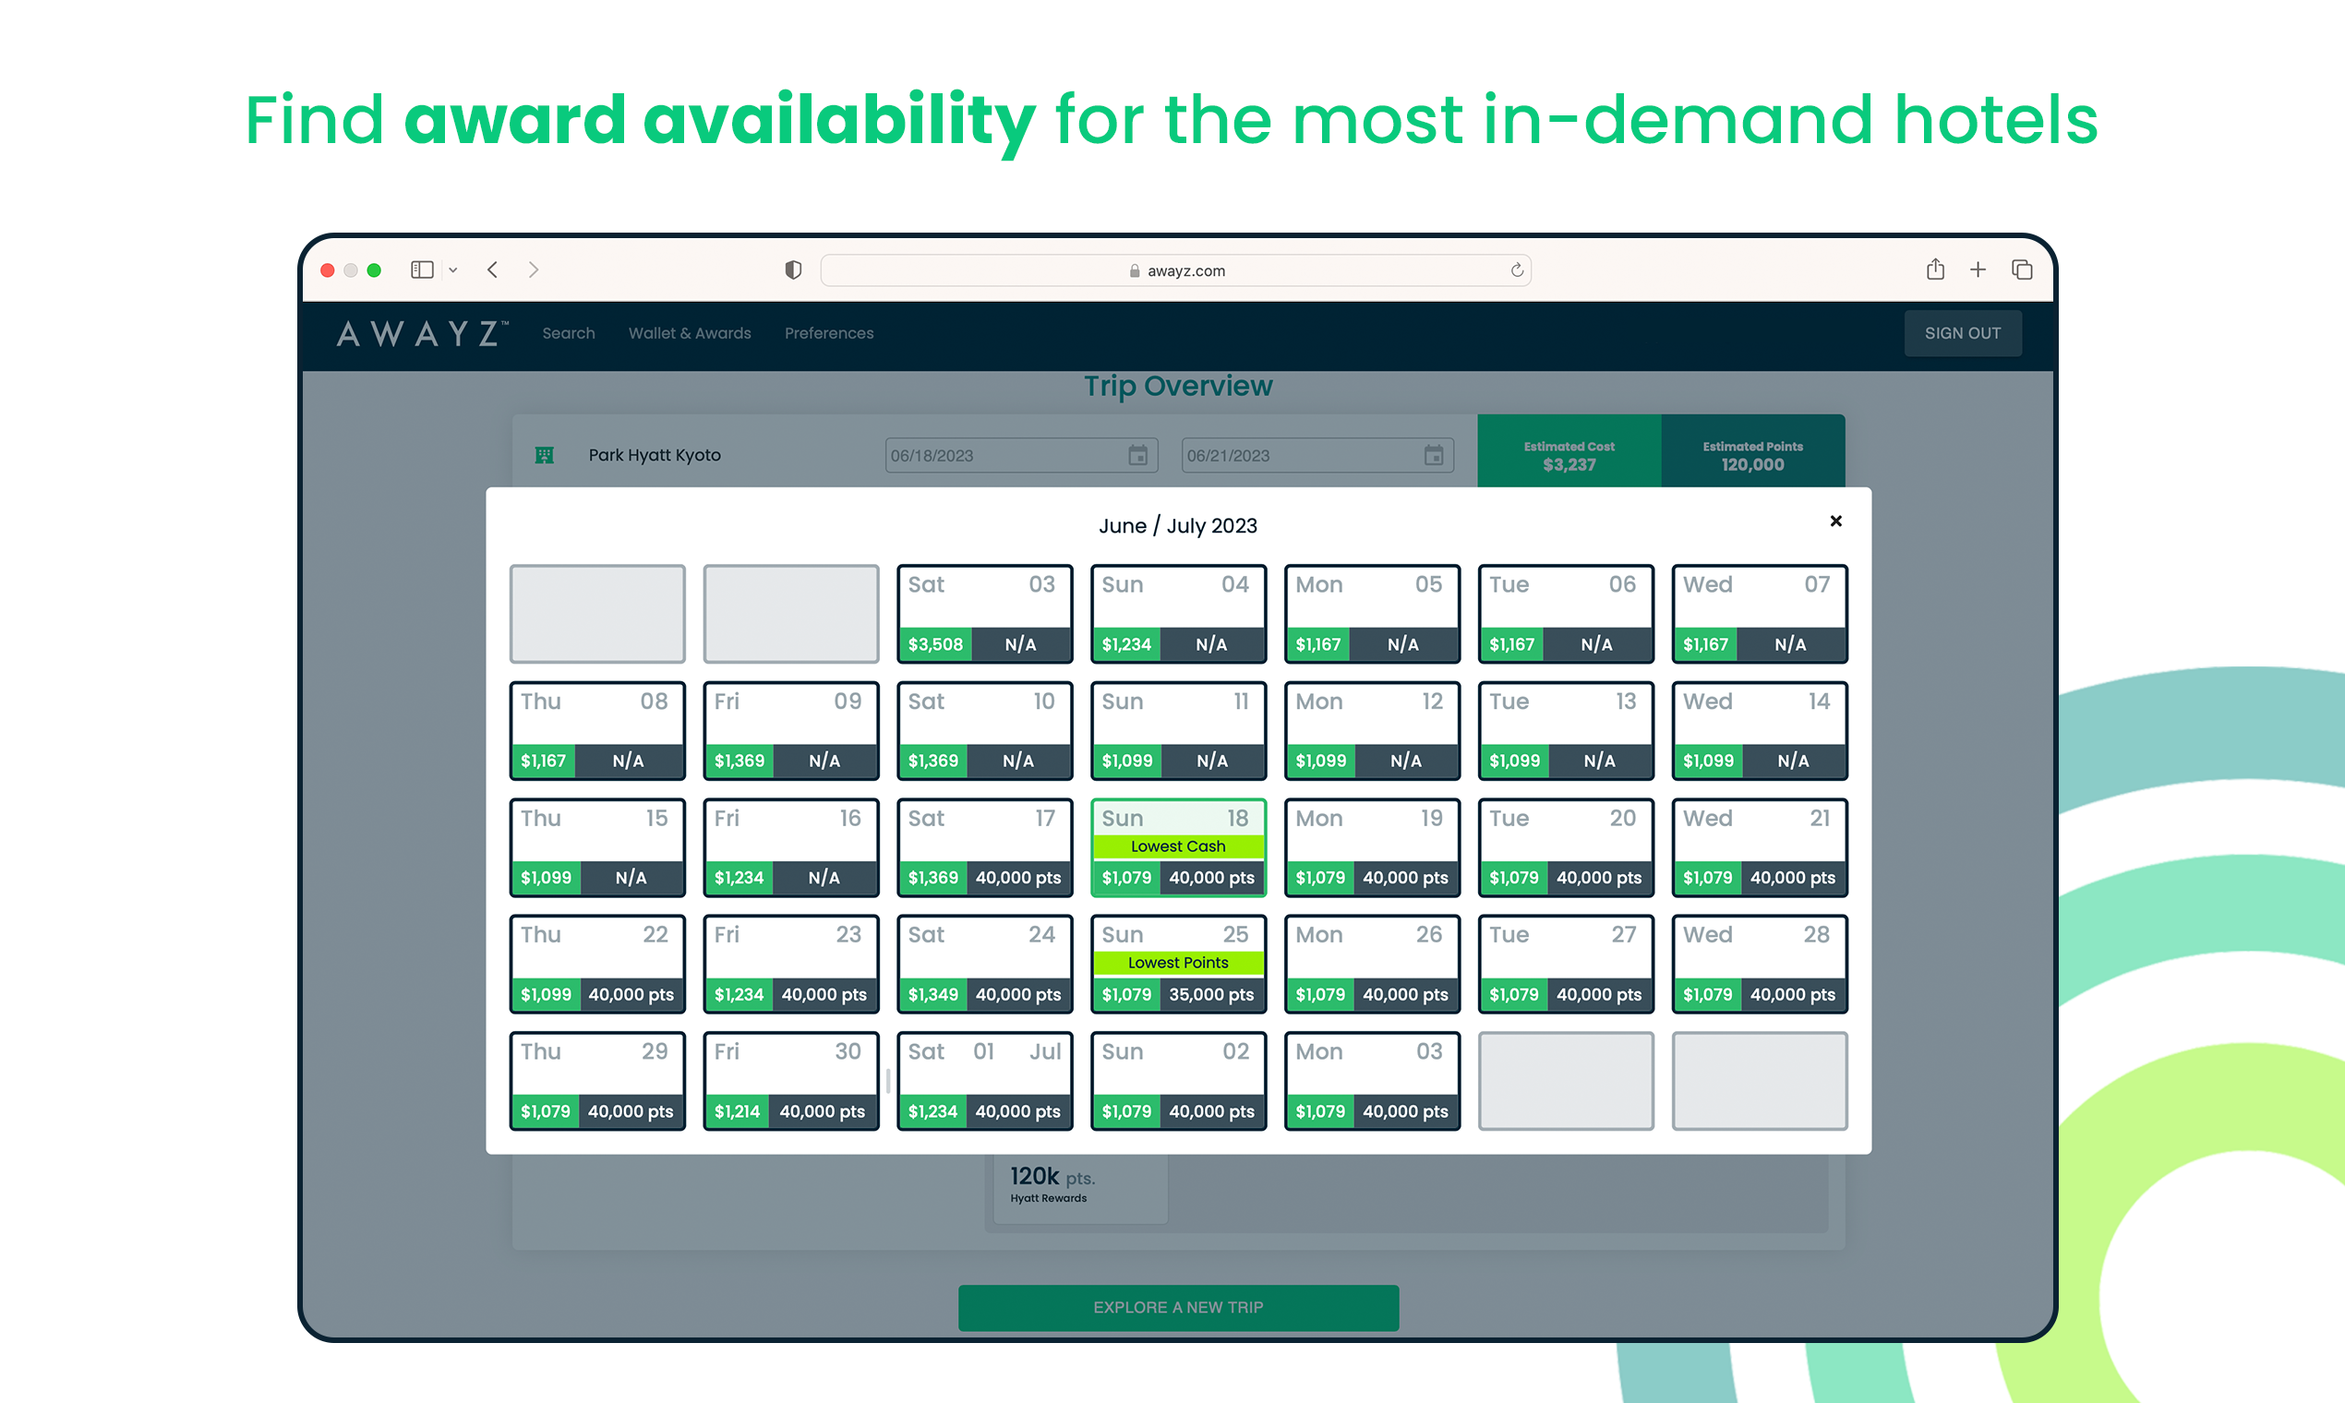Select Sun 18 Lowest Cash day
The height and width of the screenshot is (1403, 2345).
point(1178,848)
